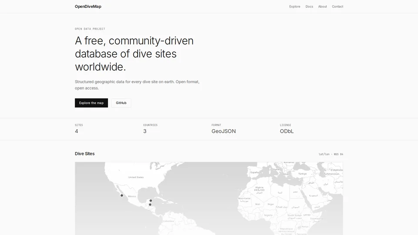Click the Nigeria map label
The width and height of the screenshot is (418, 235).
268,215
